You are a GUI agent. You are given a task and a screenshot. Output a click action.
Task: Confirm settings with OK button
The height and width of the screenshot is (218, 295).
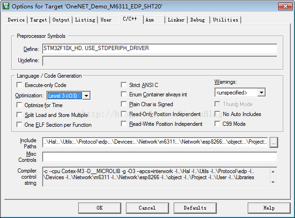click(x=100, y=208)
